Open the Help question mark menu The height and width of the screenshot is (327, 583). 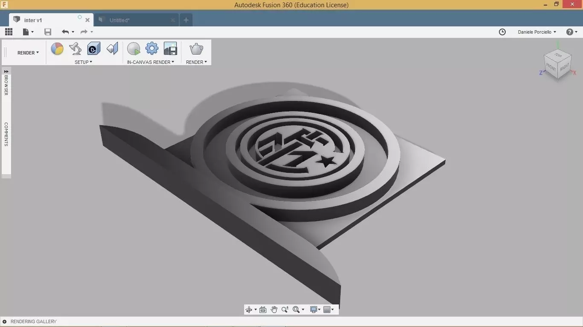(571, 32)
